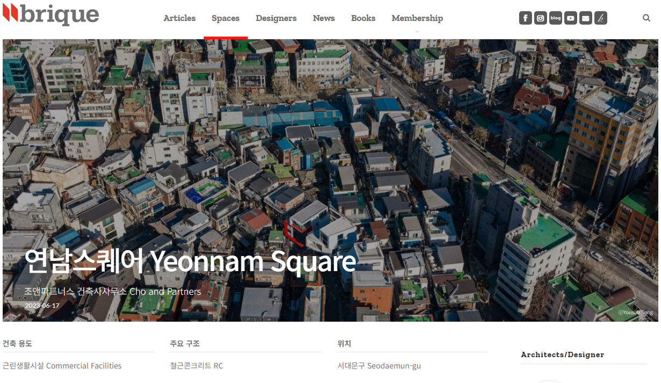The height and width of the screenshot is (383, 661).
Task: Click the date 2023-06-17
Action: (42, 306)
